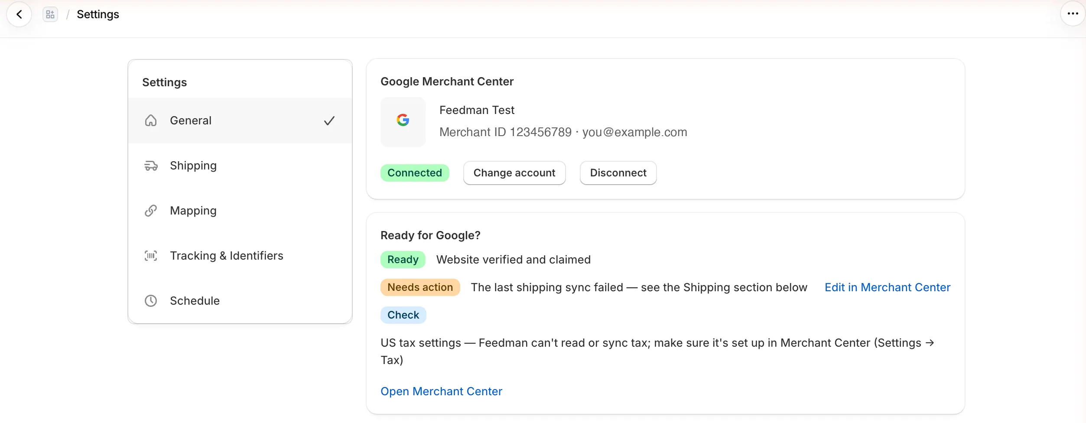
Task: Click the Schedule clock icon
Action: tap(151, 301)
